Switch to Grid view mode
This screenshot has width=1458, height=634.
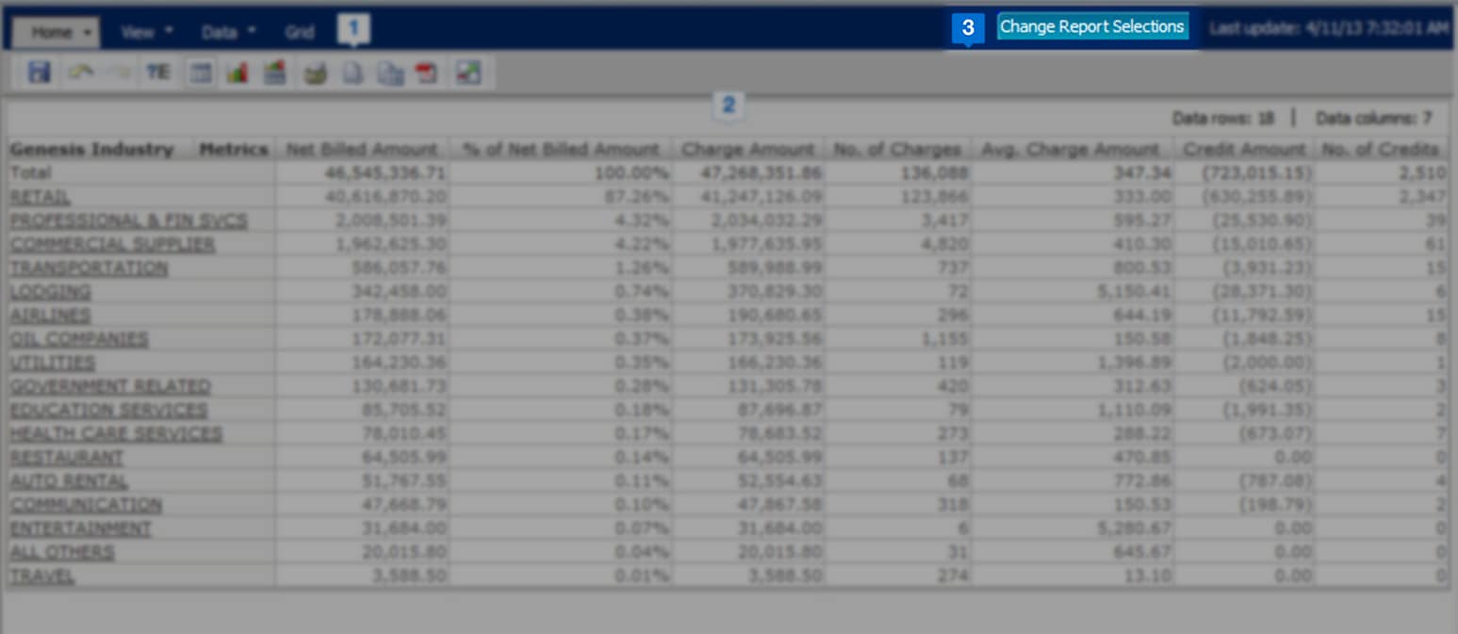click(x=199, y=72)
